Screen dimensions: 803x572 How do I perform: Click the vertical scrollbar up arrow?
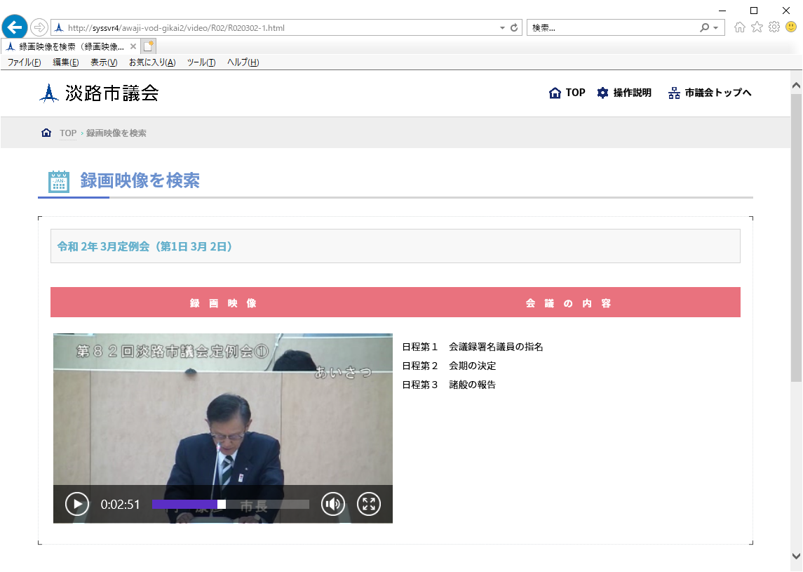[x=797, y=86]
